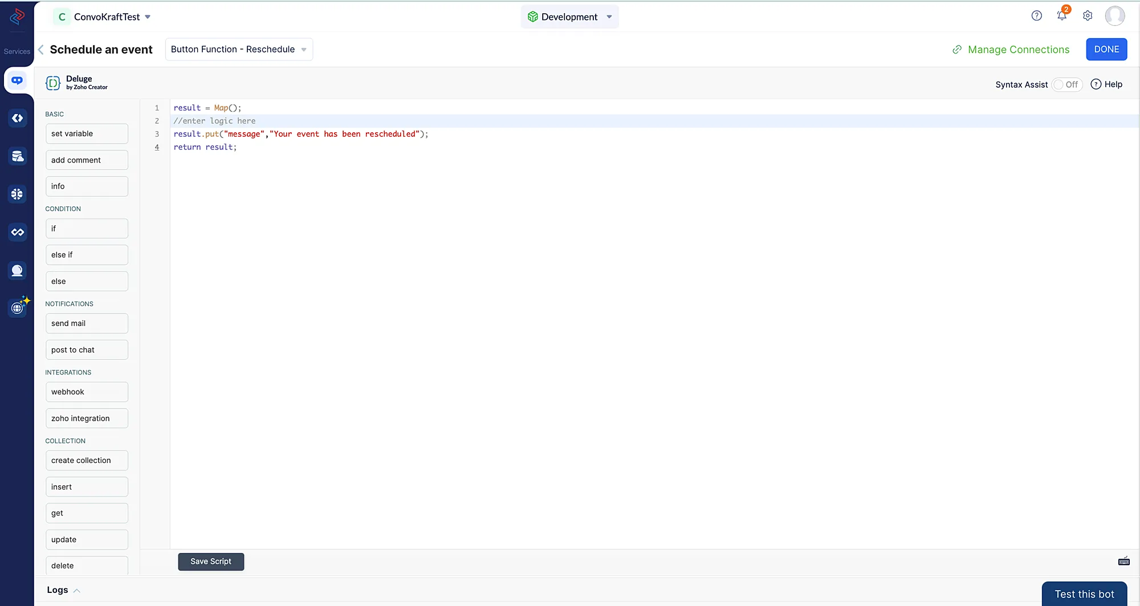Open the code brackets sidebar icon
Image resolution: width=1140 pixels, height=606 pixels.
17,119
